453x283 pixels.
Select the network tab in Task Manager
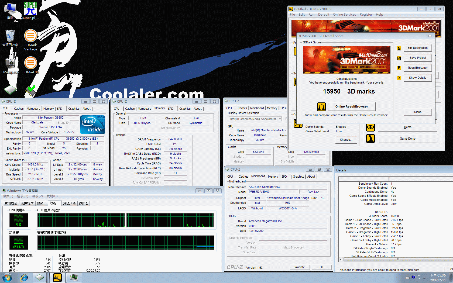pos(69,204)
